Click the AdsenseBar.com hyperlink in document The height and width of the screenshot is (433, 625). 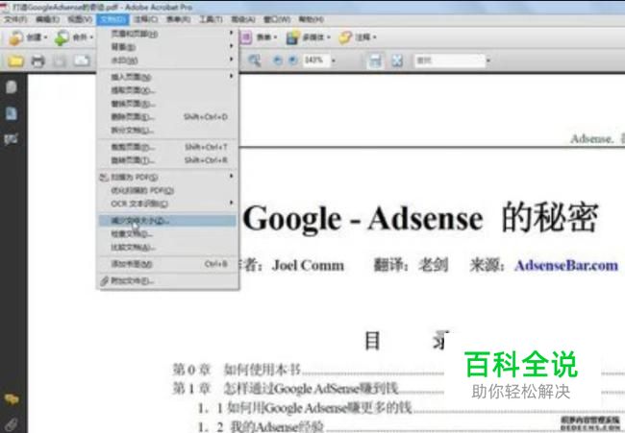(566, 265)
